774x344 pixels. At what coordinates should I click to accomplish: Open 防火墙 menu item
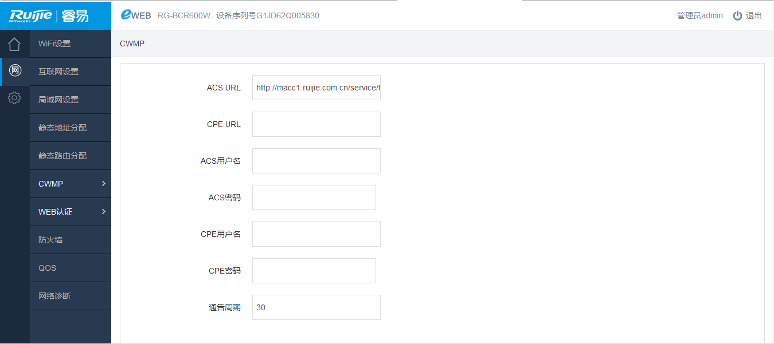(71, 240)
